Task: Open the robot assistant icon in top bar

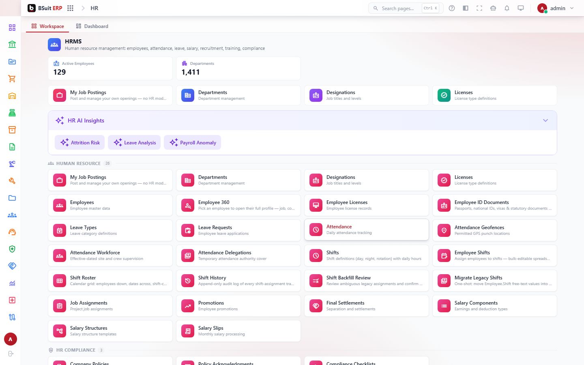Action: point(493,8)
